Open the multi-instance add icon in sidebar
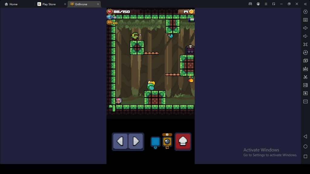Image resolution: width=310 pixels, height=174 pixels. tap(305, 60)
